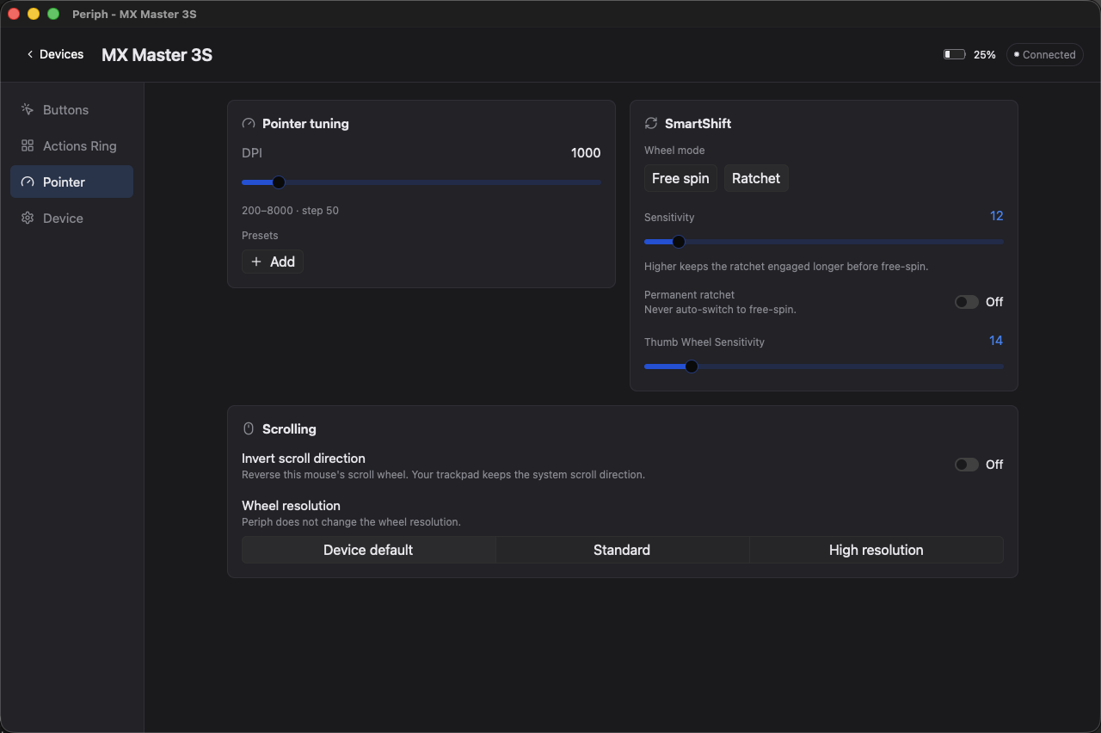The image size is (1101, 733).
Task: Open the Device section
Action: click(71, 219)
